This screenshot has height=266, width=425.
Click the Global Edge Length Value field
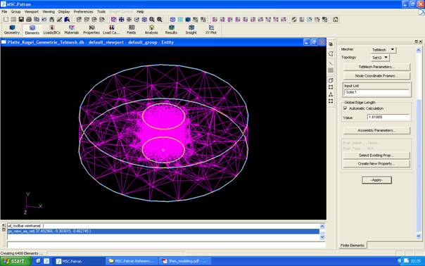point(388,117)
